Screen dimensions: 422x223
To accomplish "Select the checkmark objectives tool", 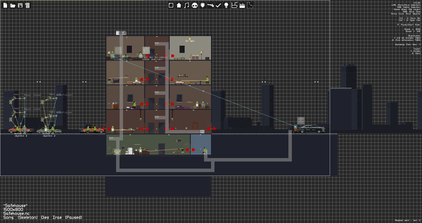I will coord(218,5).
